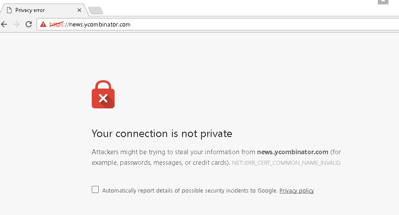Close the Privacy error tab
399x215 pixels.
[79, 10]
